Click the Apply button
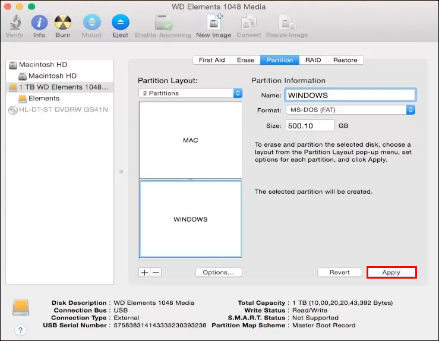Image resolution: width=439 pixels, height=341 pixels. coord(391,272)
